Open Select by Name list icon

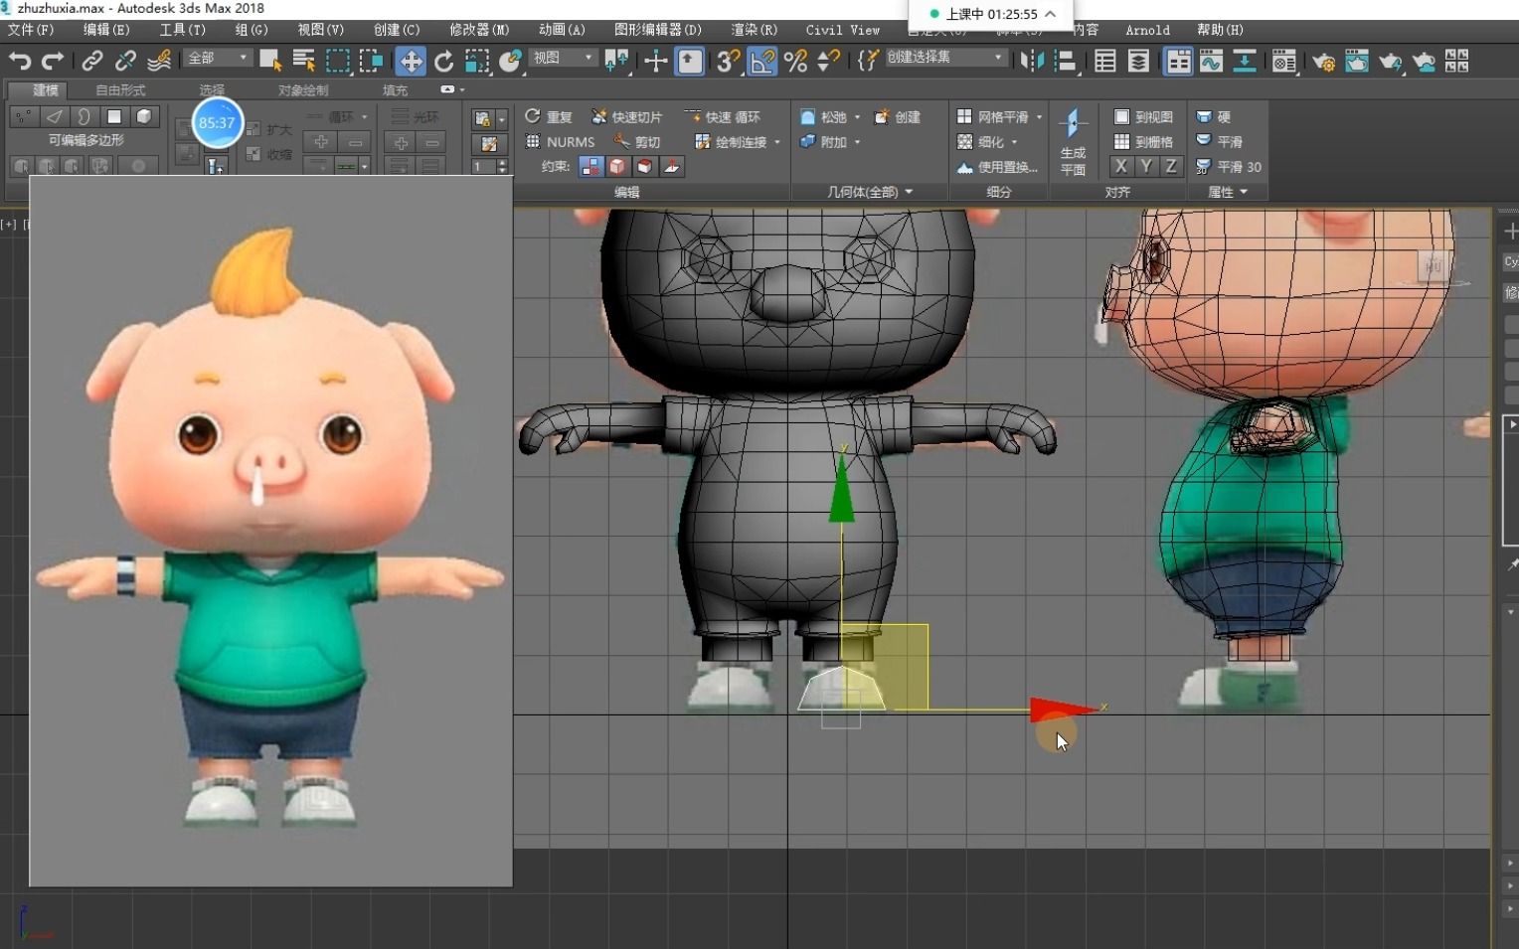[304, 62]
